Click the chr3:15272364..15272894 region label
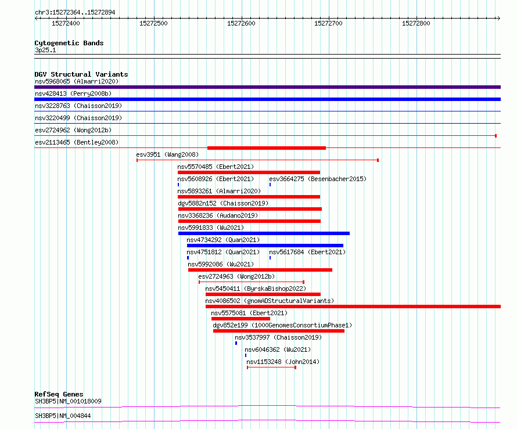 click(75, 13)
